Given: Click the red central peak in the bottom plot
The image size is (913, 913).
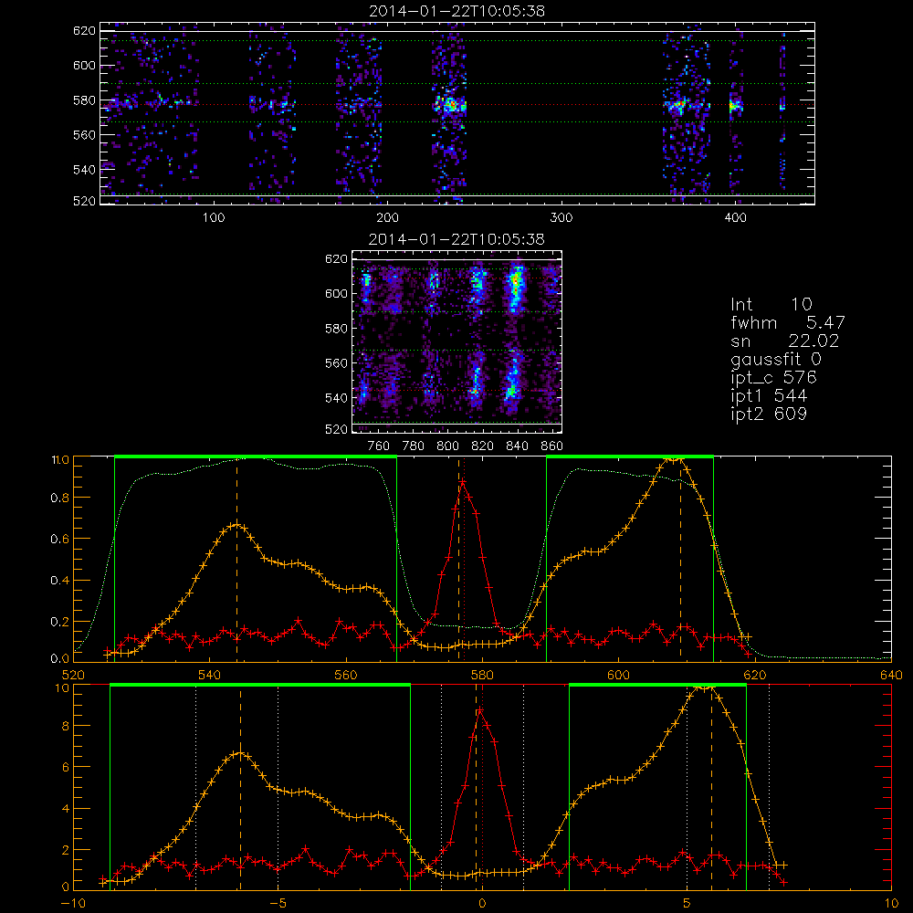Looking at the screenshot, I should click(480, 710).
